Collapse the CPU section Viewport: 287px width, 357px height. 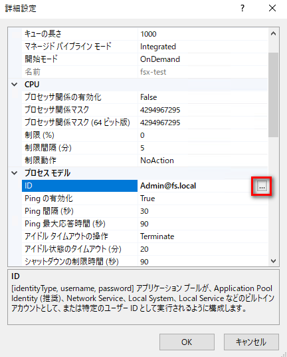point(15,85)
